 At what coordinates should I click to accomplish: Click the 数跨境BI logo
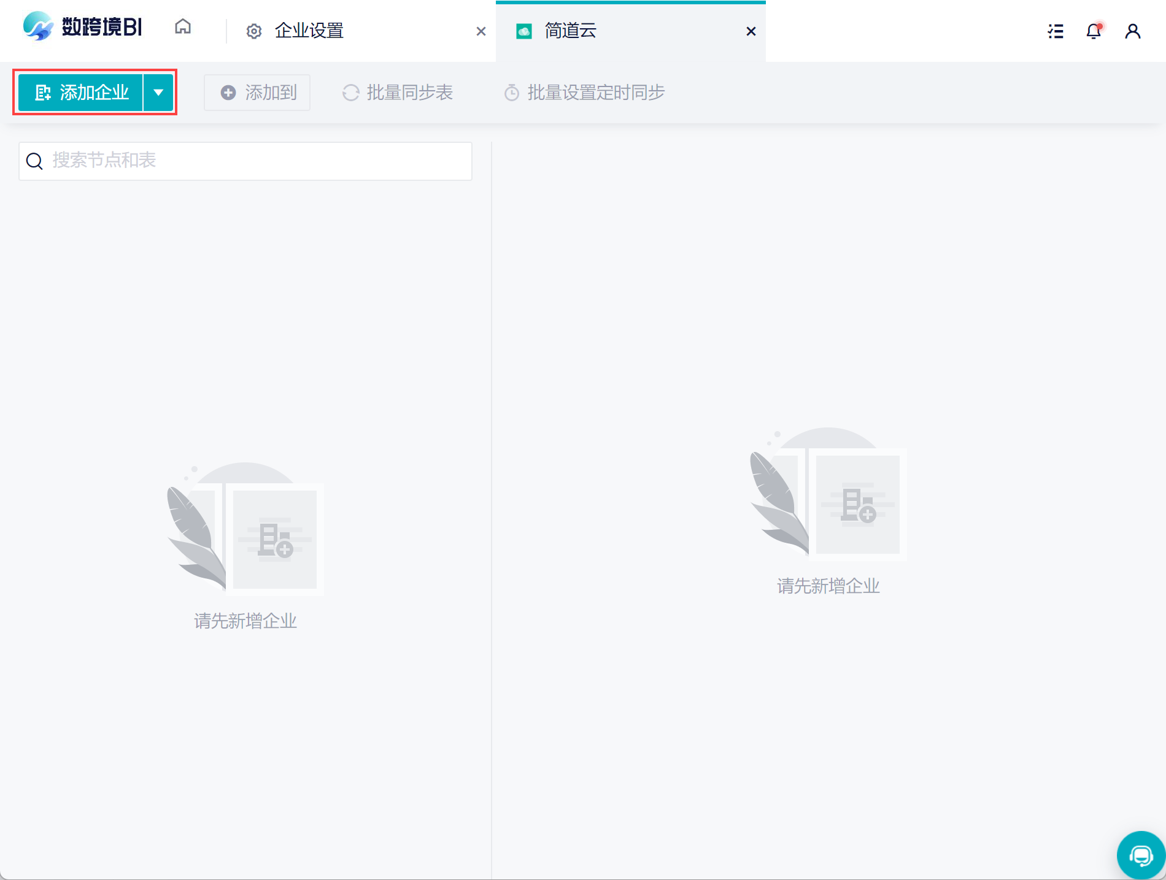pyautogui.click(x=83, y=27)
